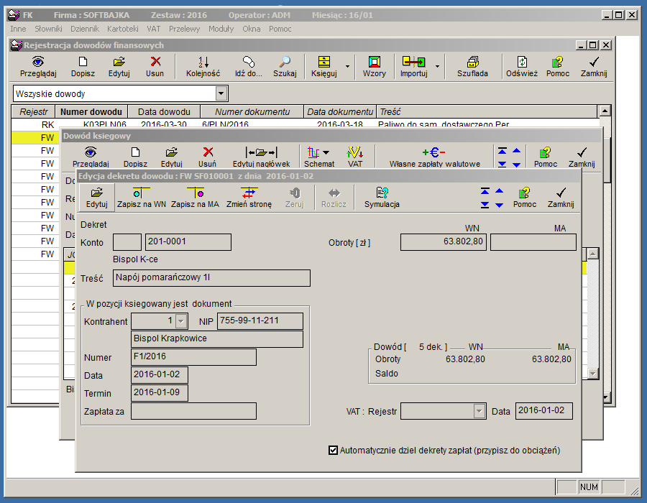Click Szukaj magnifier icon
Screen dimensions: 647x503
point(285,67)
